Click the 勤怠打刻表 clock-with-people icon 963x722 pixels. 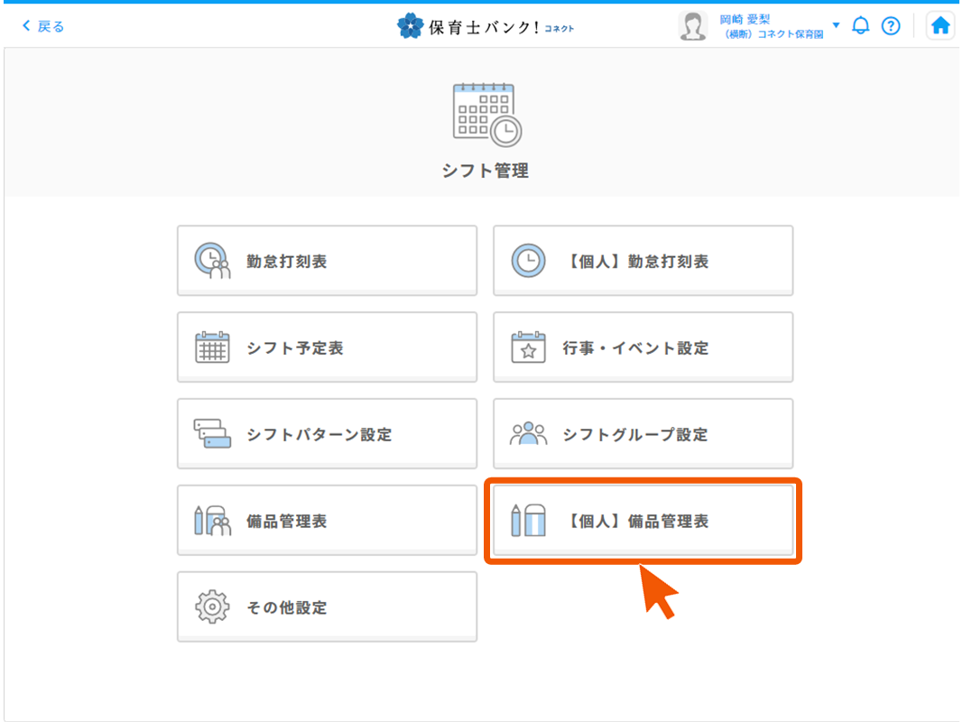pyautogui.click(x=213, y=262)
